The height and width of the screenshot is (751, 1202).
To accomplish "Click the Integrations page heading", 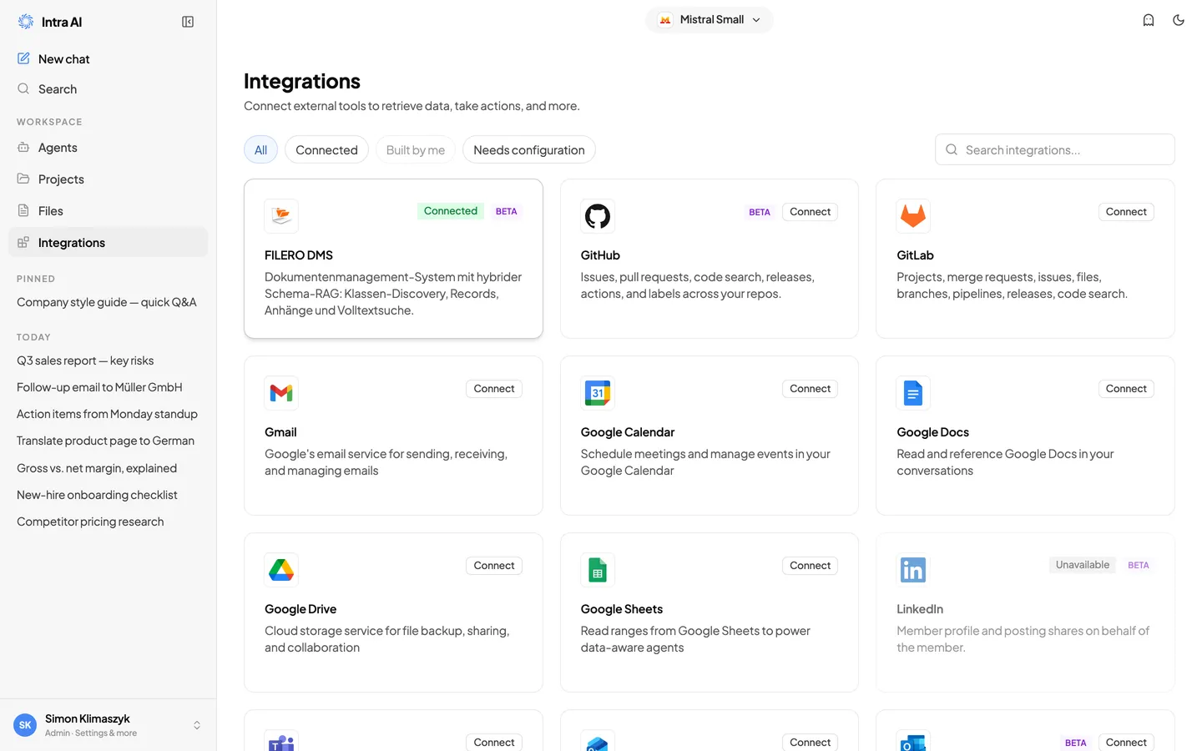I will (x=302, y=81).
